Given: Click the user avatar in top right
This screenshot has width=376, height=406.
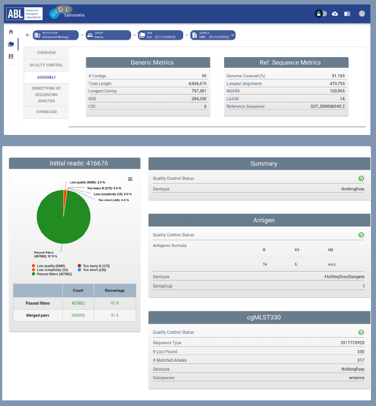Looking at the screenshot, I should tap(362, 13).
